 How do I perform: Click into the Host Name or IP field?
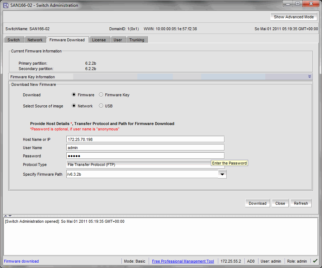pos(145,139)
